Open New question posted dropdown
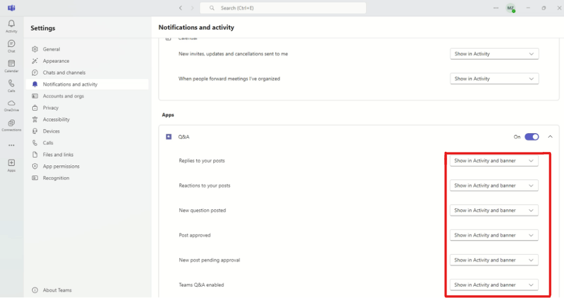 coord(494,211)
